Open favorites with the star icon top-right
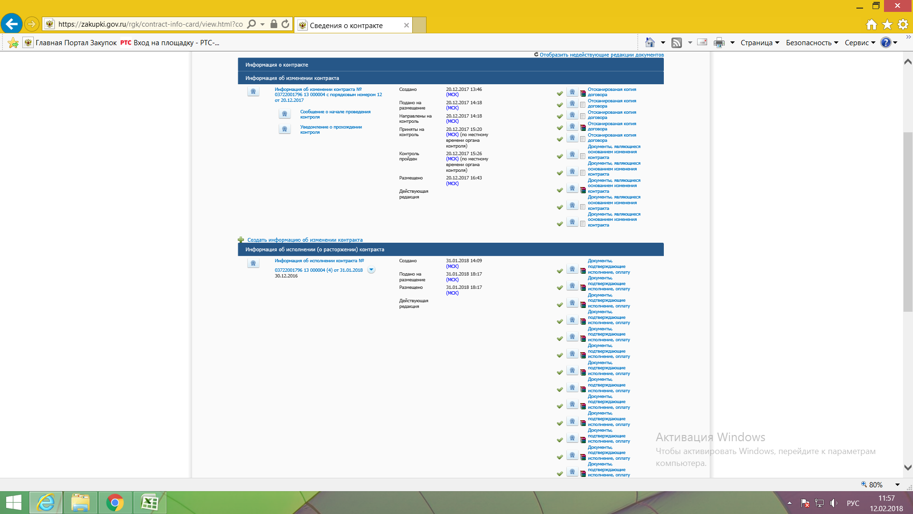Screen dimensions: 913x514 [887, 24]
